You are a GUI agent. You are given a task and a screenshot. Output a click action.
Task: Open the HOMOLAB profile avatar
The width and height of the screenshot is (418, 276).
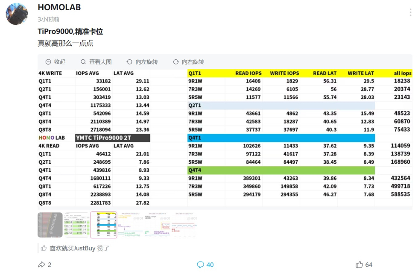[17, 14]
